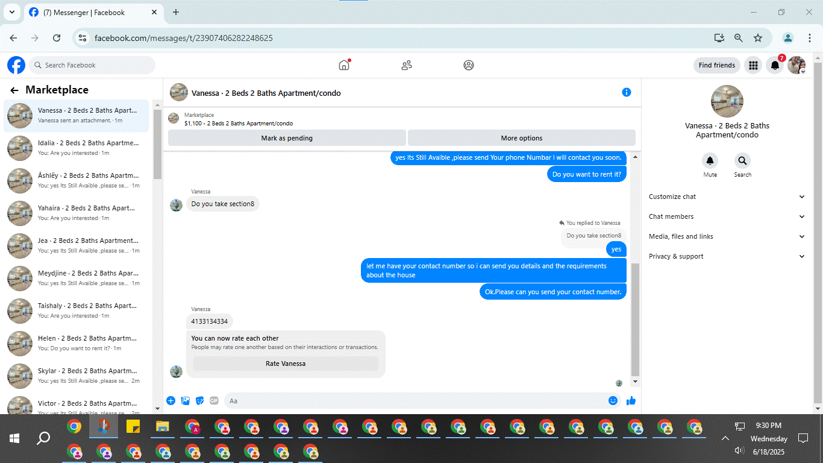The width and height of the screenshot is (823, 463).
Task: Open Windows taskbar search
Action: click(43, 438)
